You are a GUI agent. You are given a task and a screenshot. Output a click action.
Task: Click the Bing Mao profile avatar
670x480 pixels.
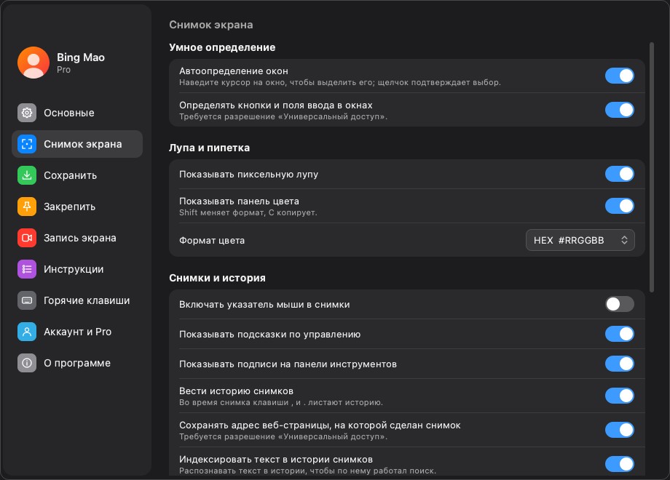33,63
